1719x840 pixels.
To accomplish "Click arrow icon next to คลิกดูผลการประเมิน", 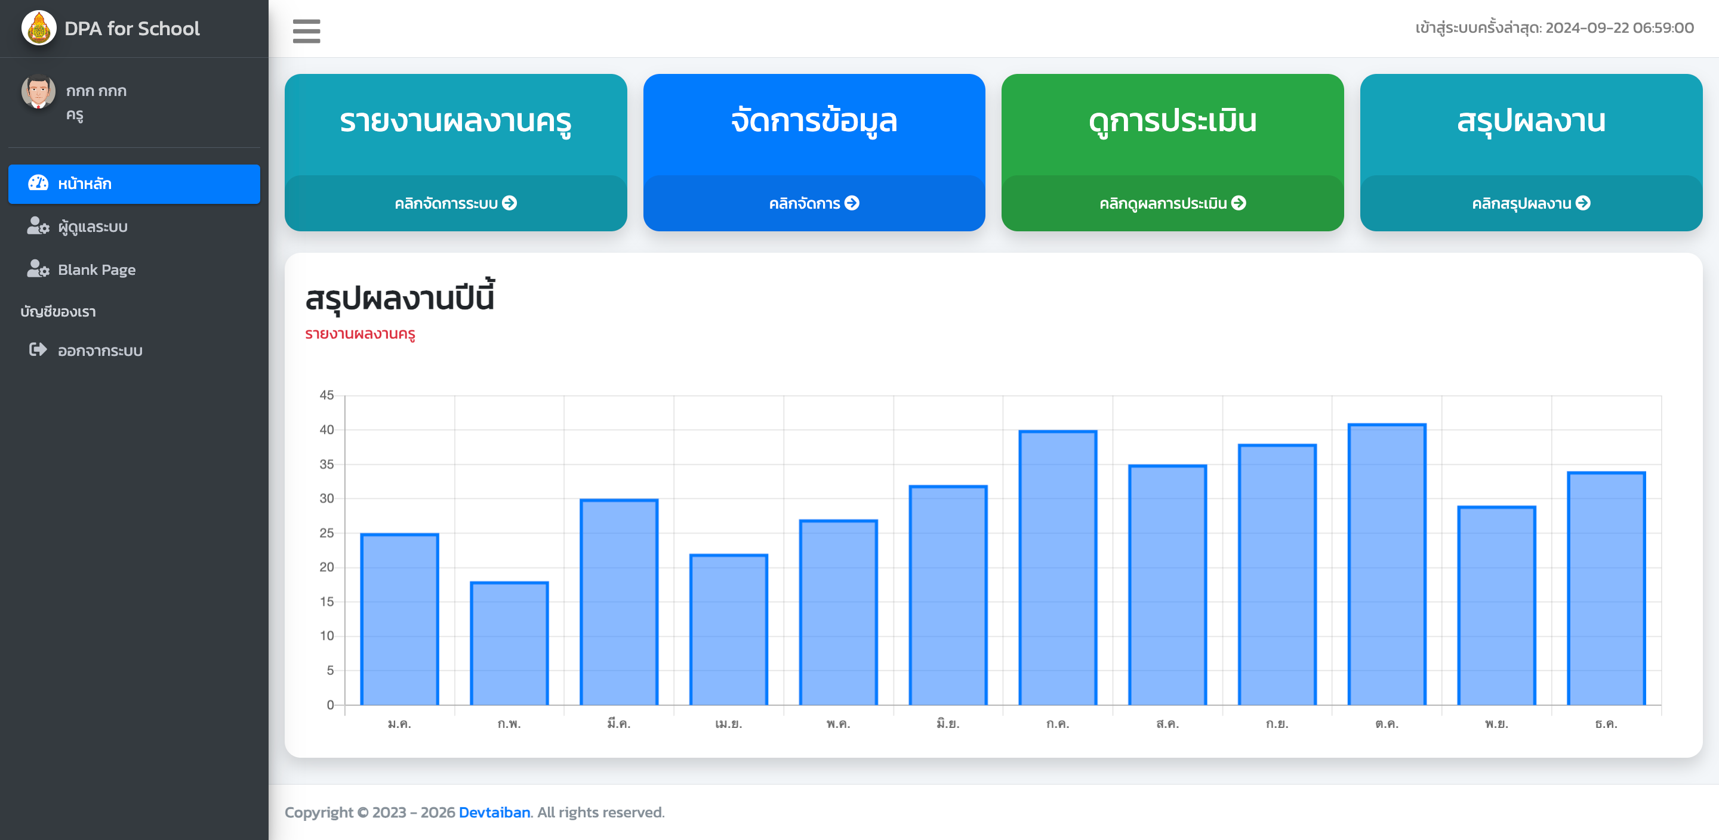I will pyautogui.click(x=1239, y=203).
